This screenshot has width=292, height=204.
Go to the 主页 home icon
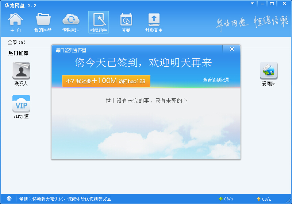coord(15,23)
